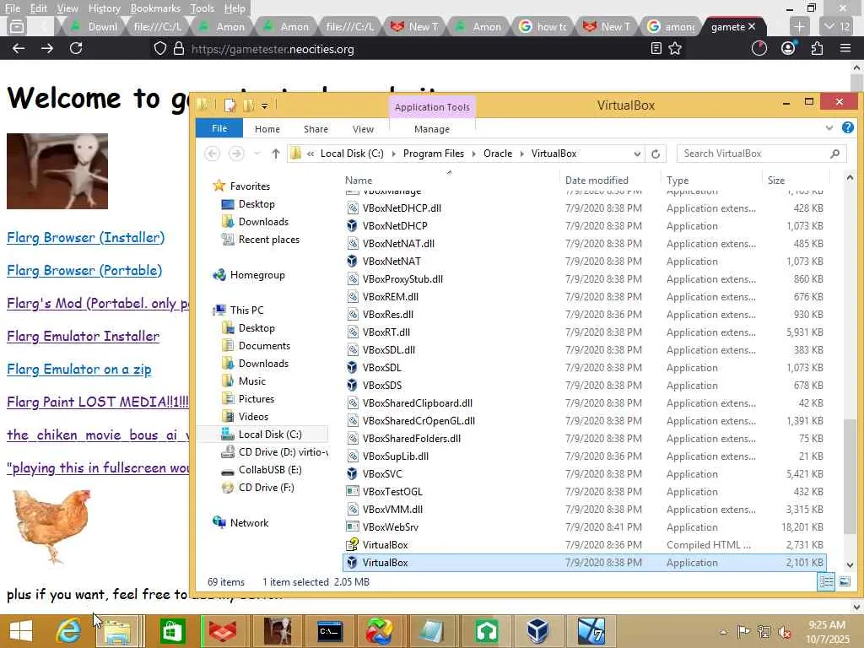Open the Bookmarks menu
Viewport: 864px width, 648px height.
pyautogui.click(x=155, y=8)
